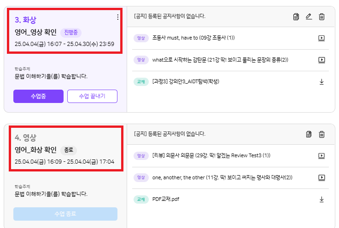Open the three-dot menu on the 화상 card

point(117,17)
